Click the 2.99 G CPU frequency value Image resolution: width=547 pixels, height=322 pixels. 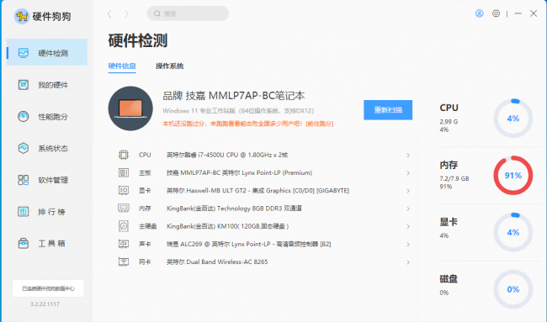[449, 122]
